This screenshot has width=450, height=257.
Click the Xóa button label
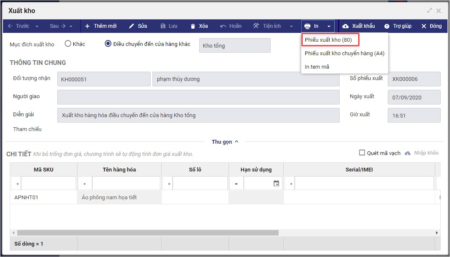click(203, 26)
